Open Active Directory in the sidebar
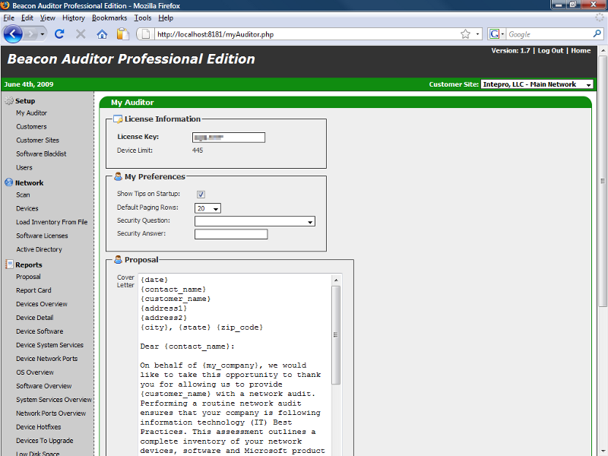 tap(39, 249)
